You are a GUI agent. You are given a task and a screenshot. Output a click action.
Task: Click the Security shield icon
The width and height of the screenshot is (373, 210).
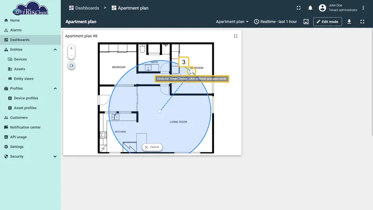[6, 156]
